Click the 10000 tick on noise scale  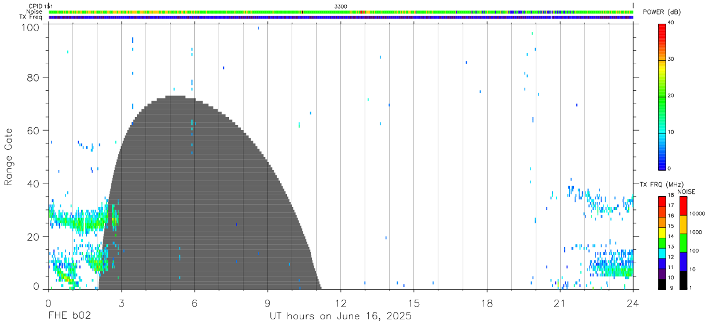[696, 213]
